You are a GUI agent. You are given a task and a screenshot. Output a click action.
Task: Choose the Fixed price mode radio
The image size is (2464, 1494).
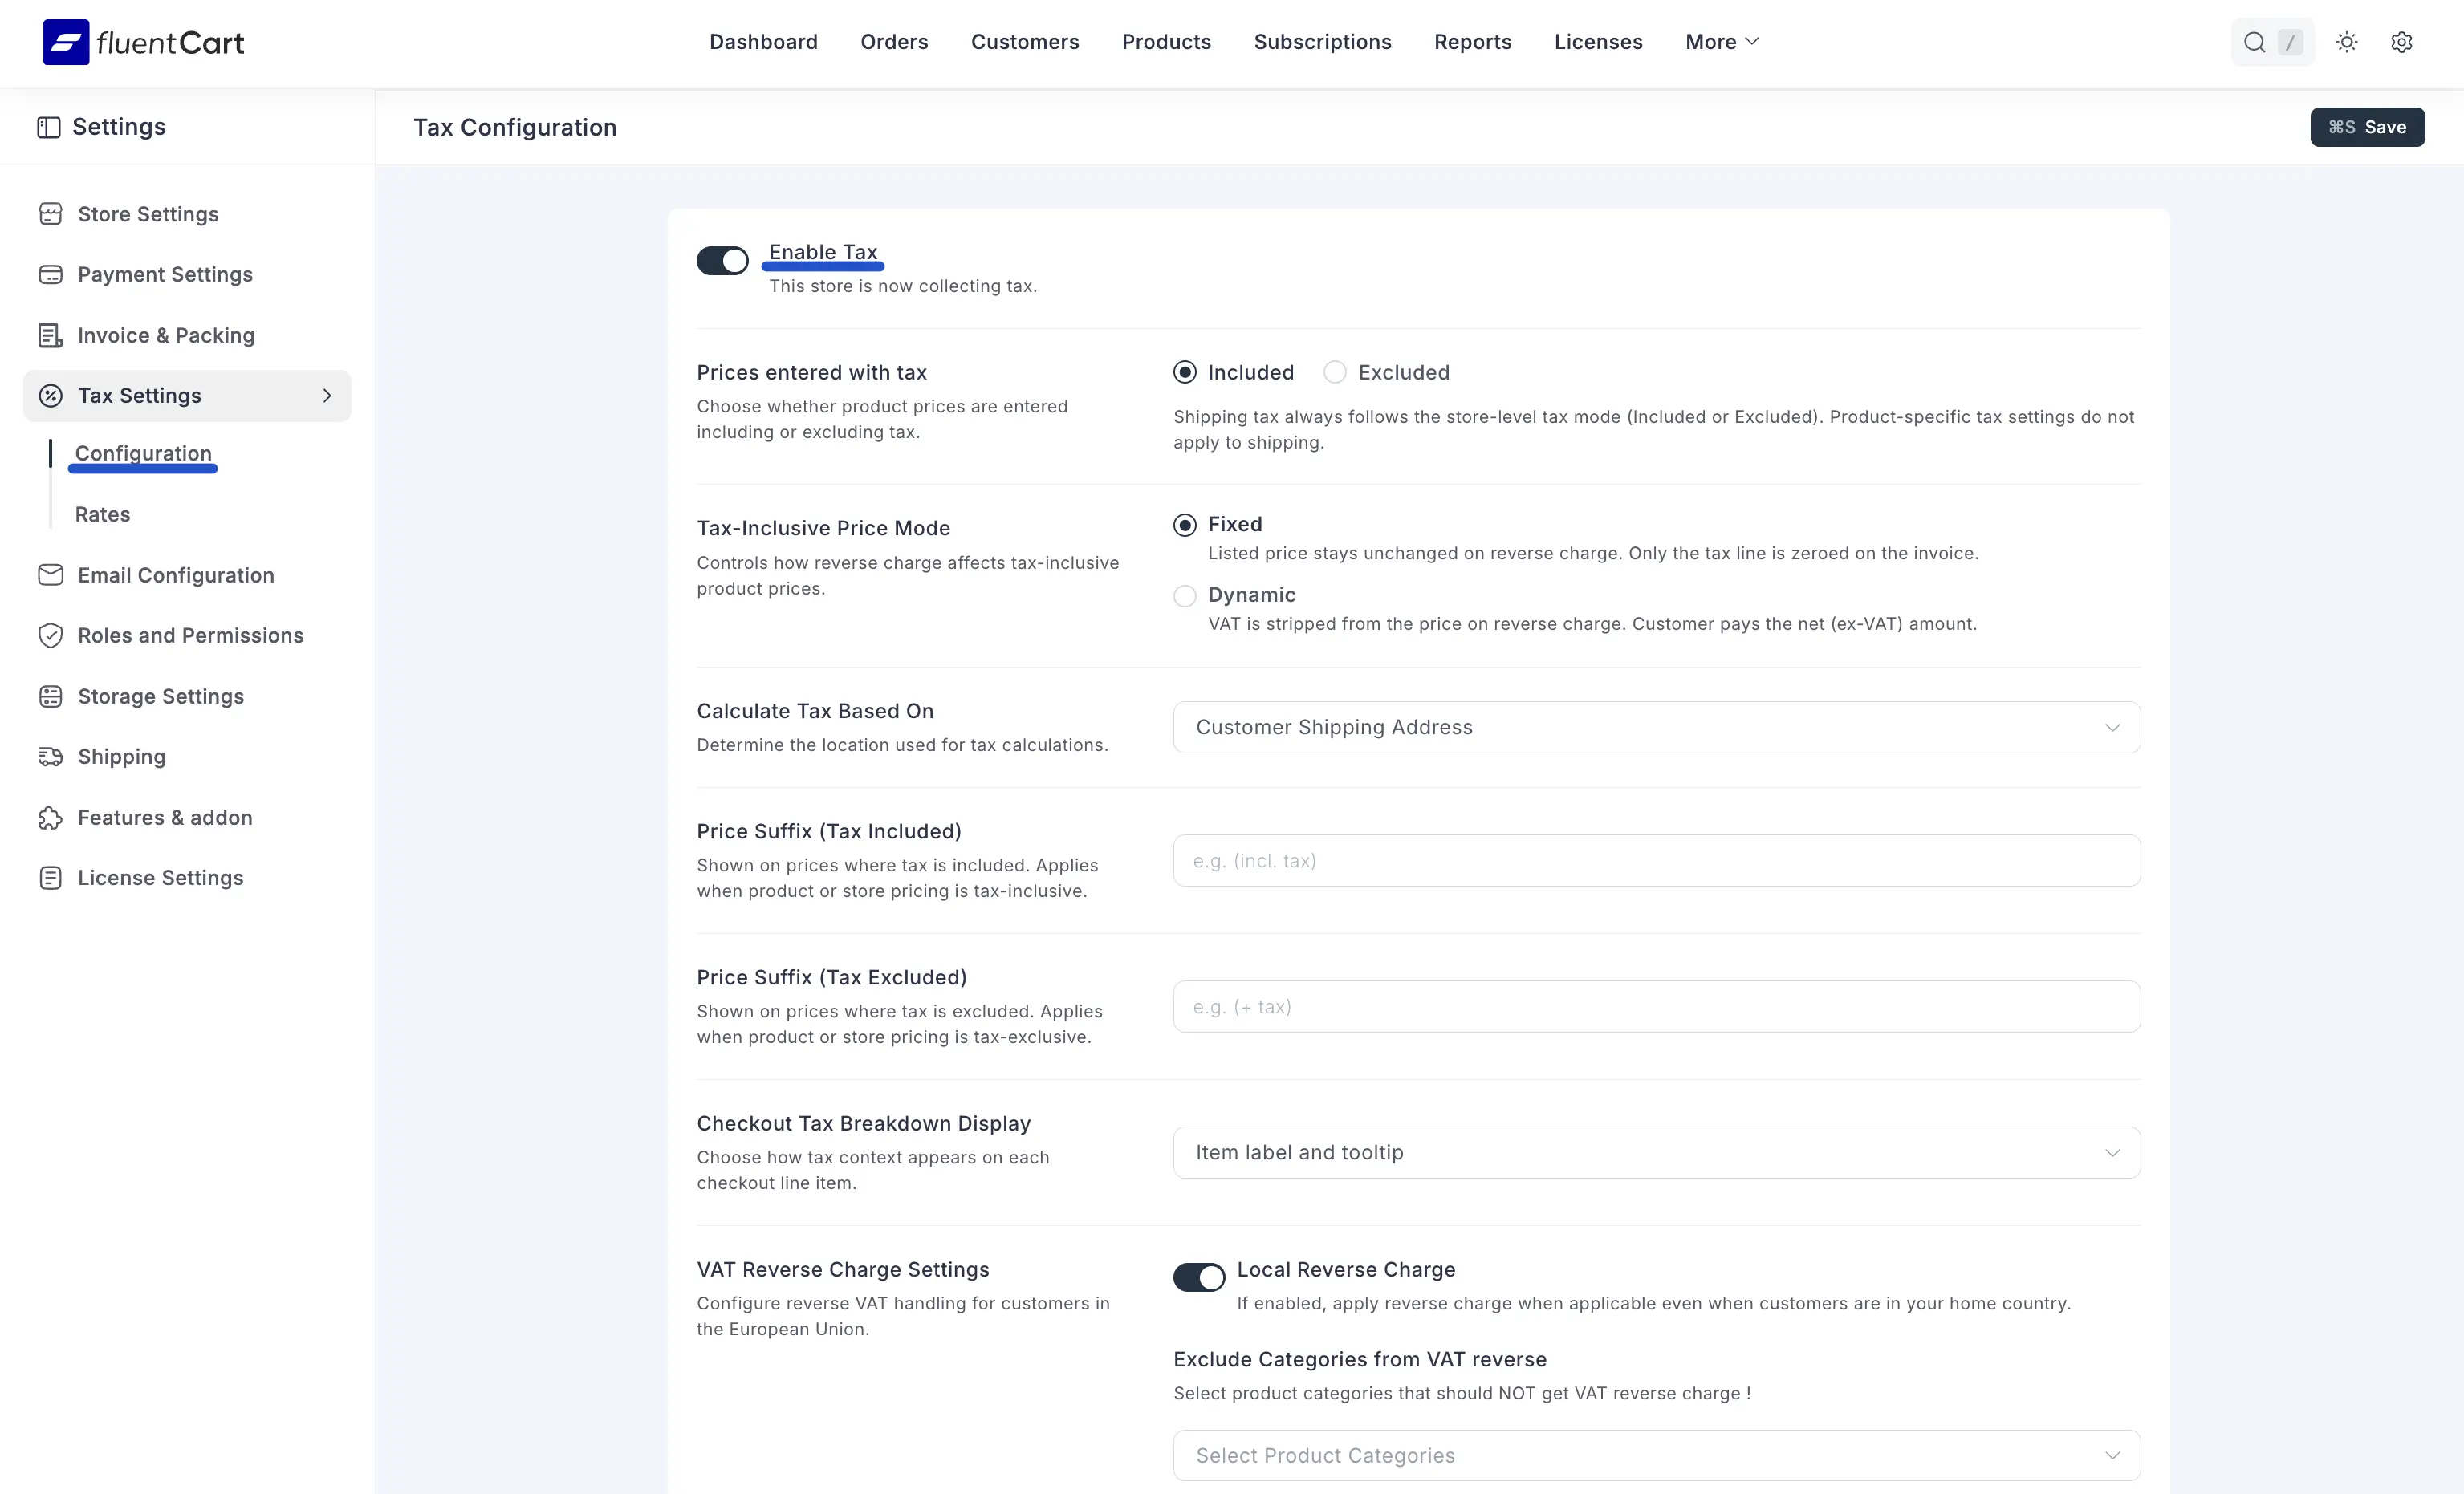pos(1185,525)
